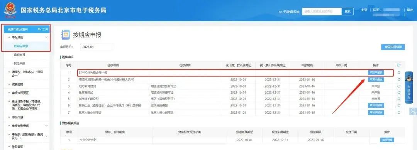Viewport: 417px width, 150px height.
Task: Refresh the 增值税及附加税费申报表 row
Action: coord(398,79)
